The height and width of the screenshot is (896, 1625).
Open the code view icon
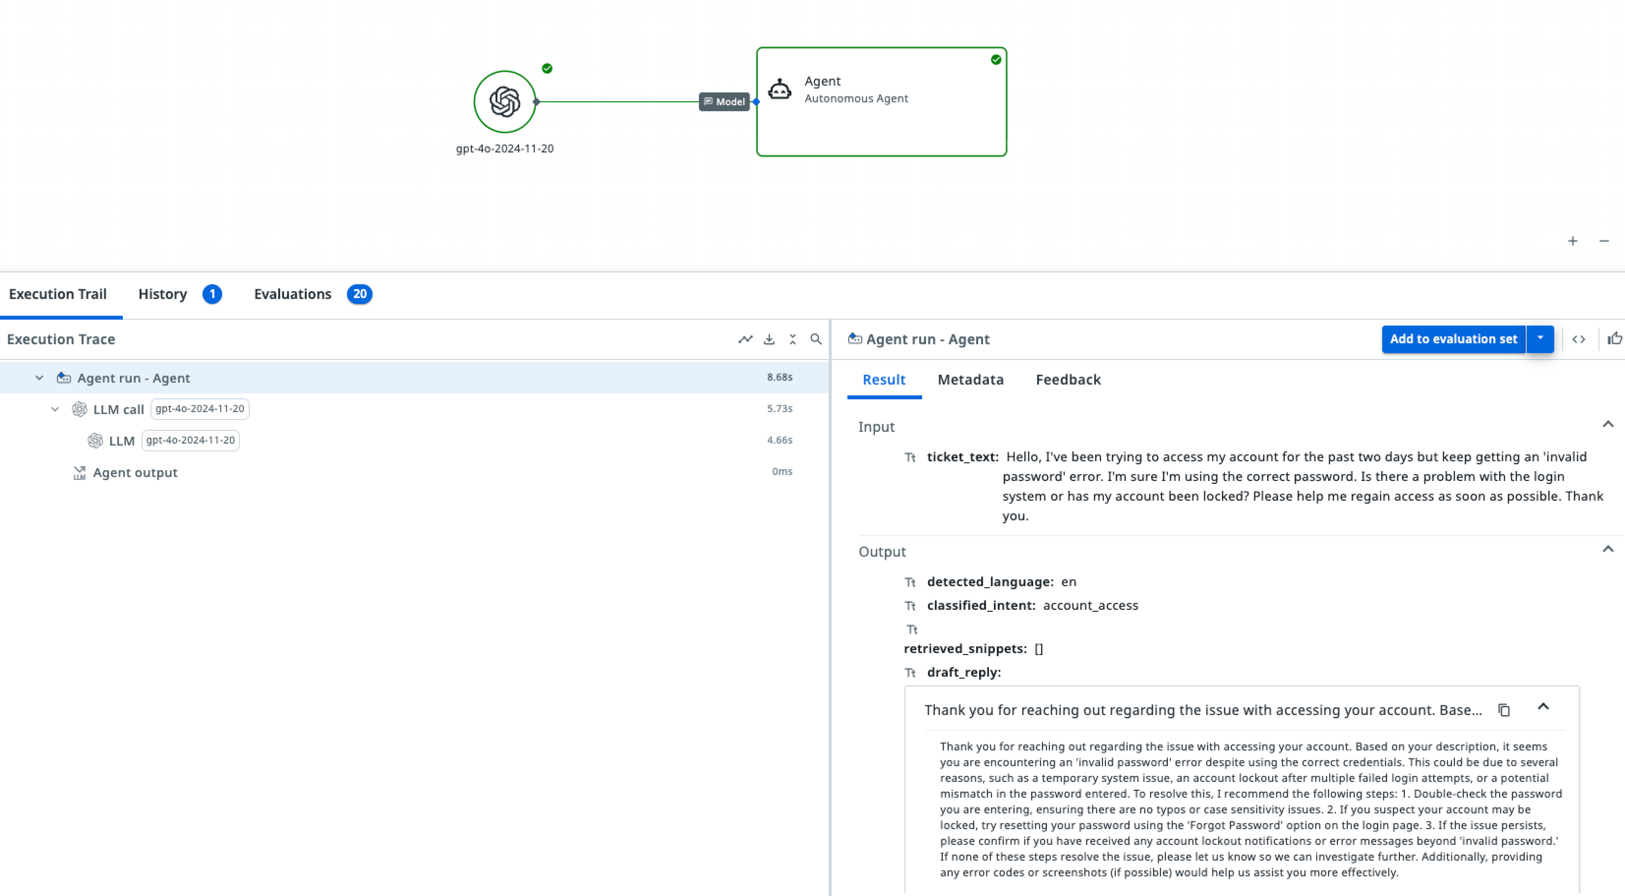1578,339
